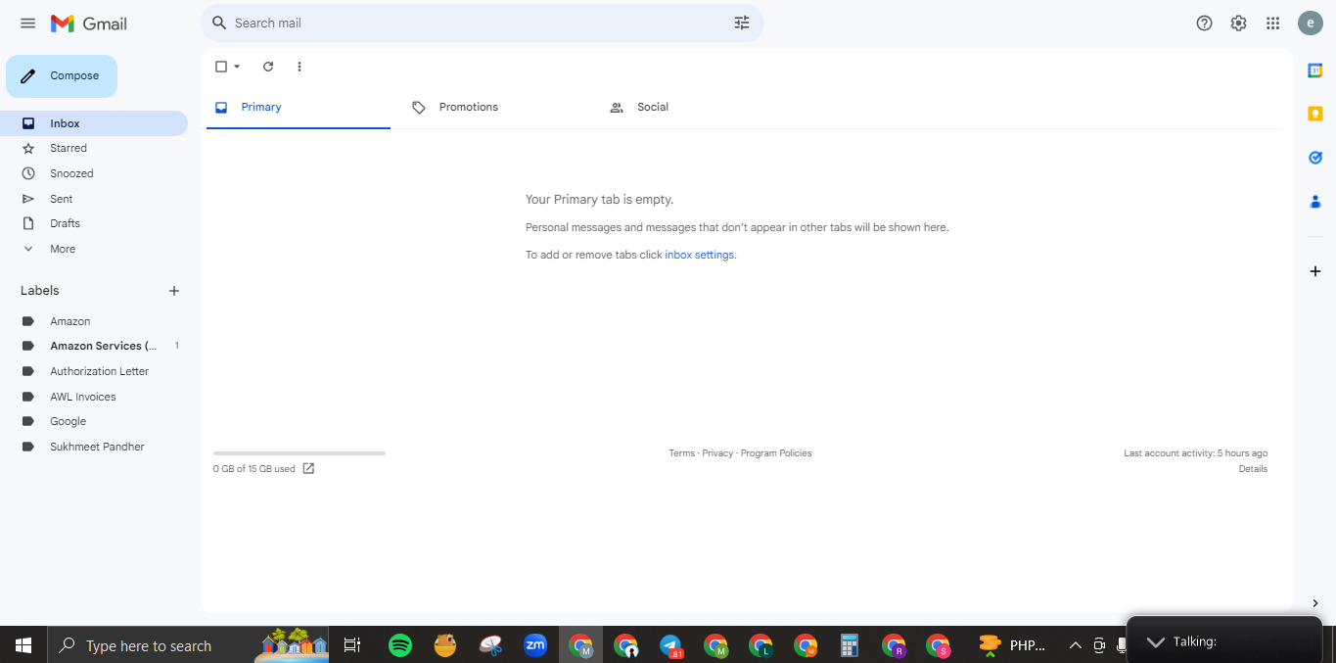This screenshot has width=1336, height=663.
Task: Open the Google apps grid
Action: click(x=1273, y=24)
